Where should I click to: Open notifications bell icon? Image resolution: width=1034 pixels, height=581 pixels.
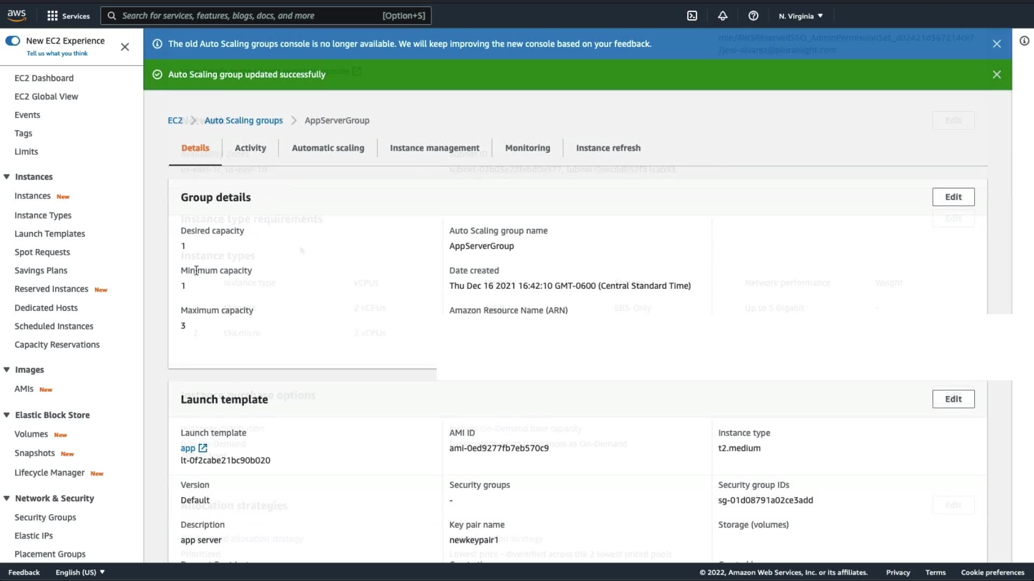(723, 16)
